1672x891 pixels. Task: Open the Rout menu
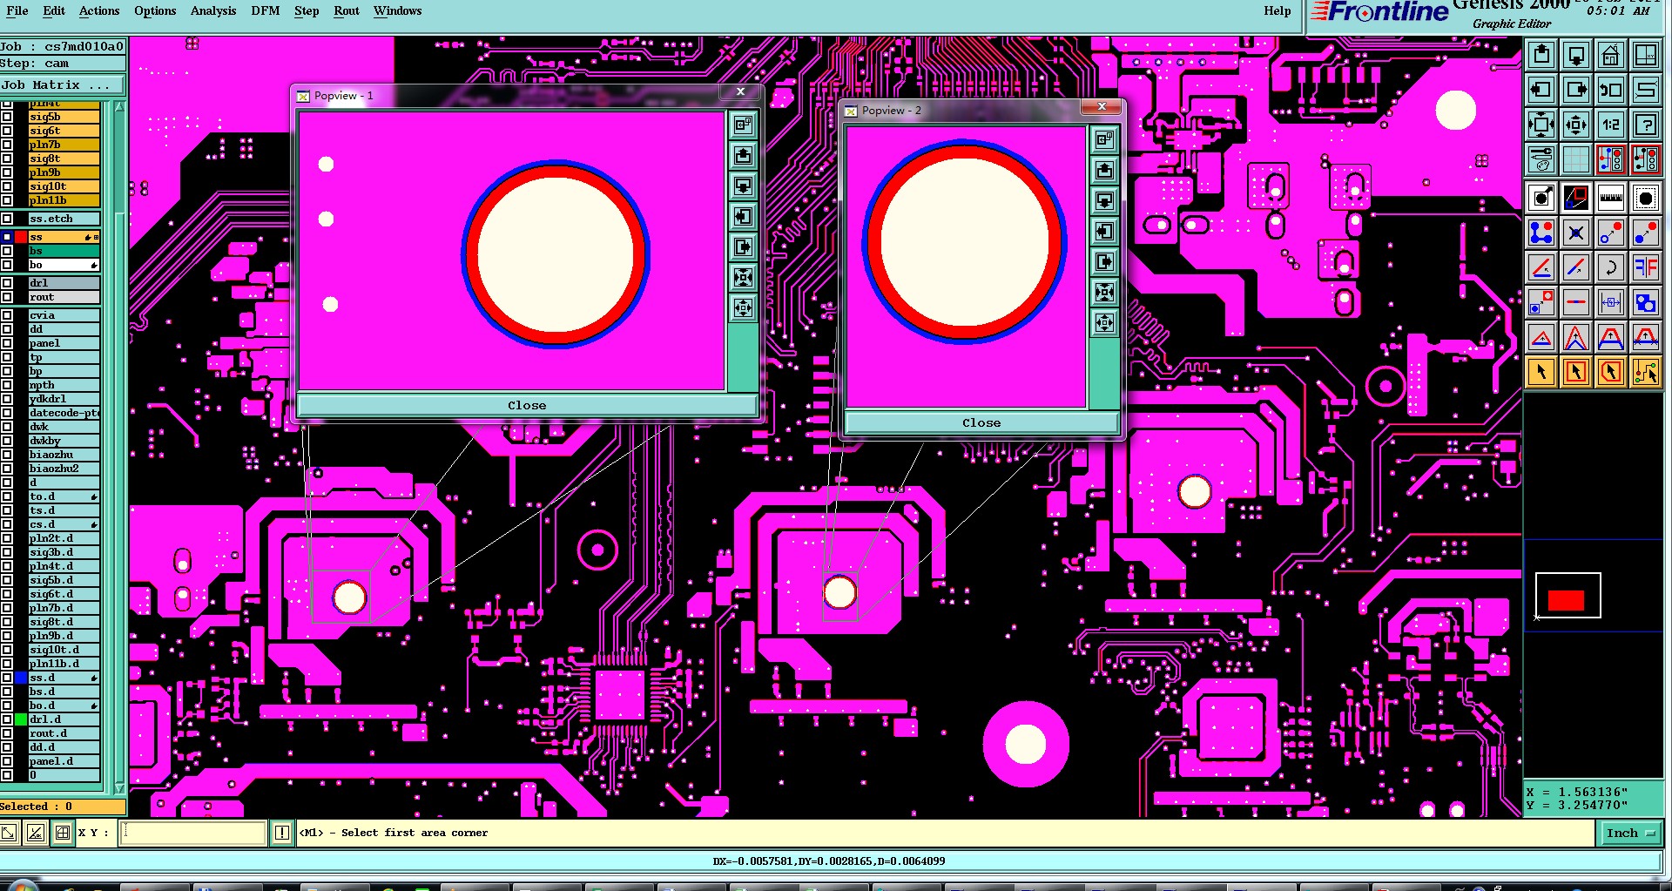click(x=347, y=10)
